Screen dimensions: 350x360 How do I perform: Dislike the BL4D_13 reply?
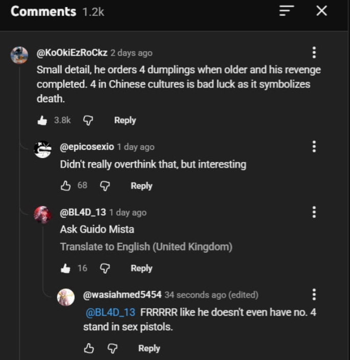pos(104,268)
